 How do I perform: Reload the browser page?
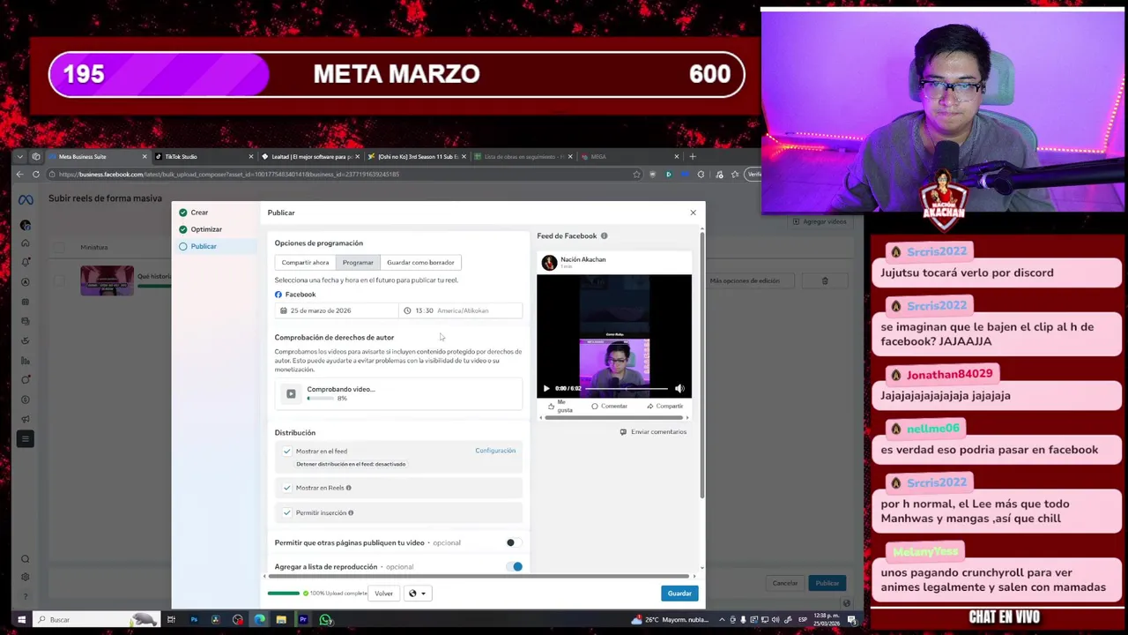[35, 174]
